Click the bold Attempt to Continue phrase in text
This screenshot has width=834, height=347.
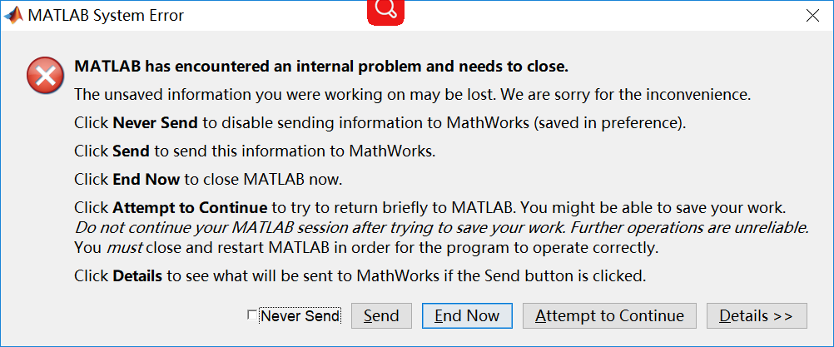190,206
